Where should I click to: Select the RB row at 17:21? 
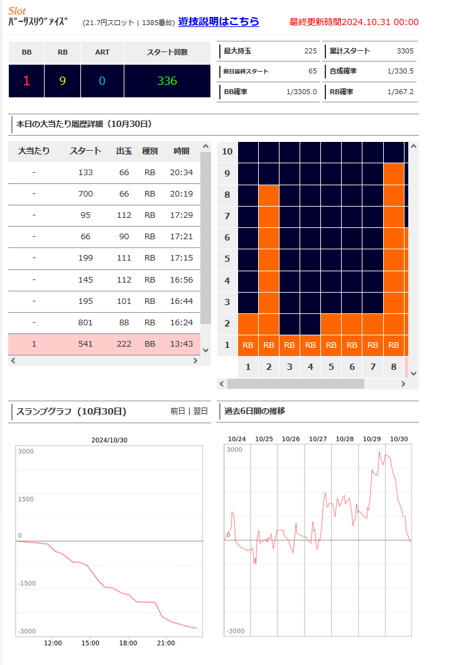pyautogui.click(x=104, y=237)
